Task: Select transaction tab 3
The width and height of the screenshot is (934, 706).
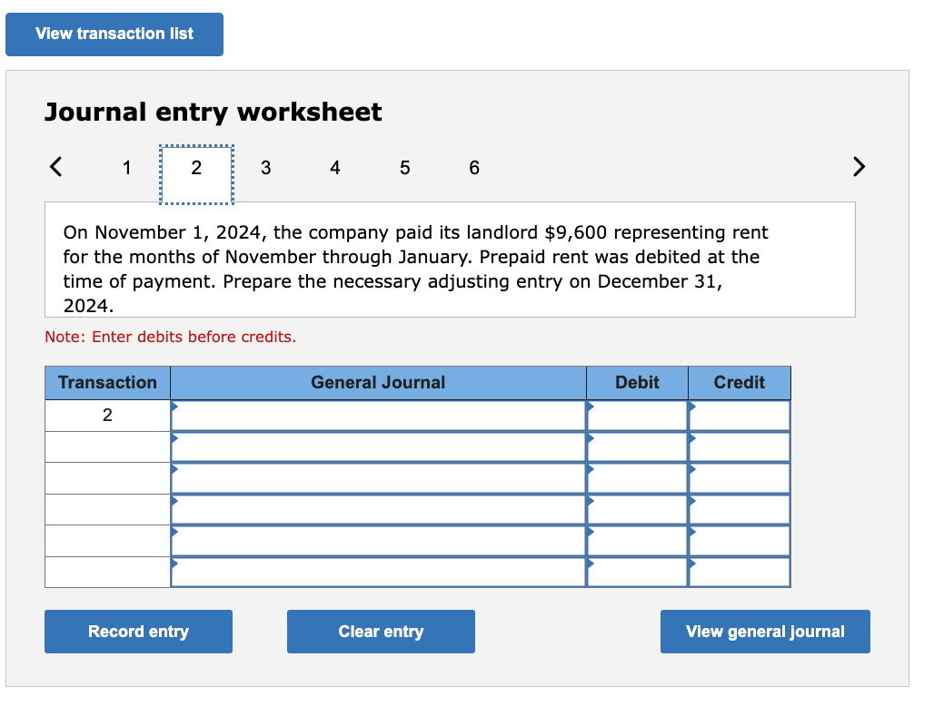Action: 265,167
